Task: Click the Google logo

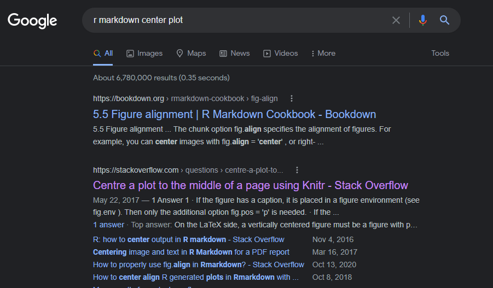Action: tap(32, 21)
